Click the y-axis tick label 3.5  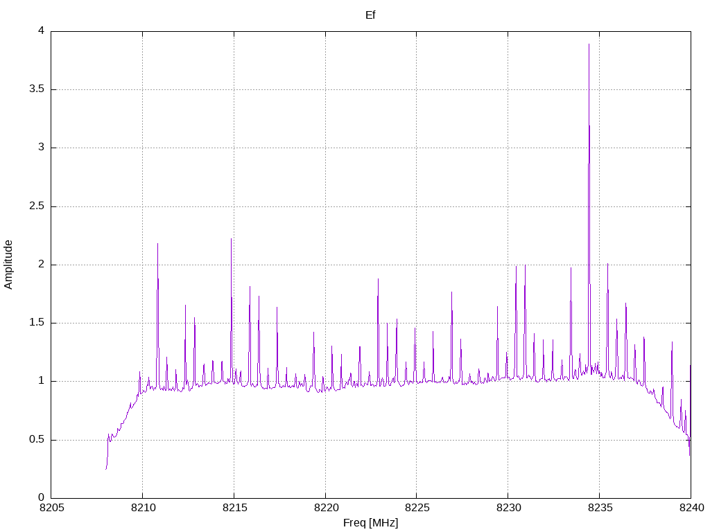pyautogui.click(x=37, y=89)
